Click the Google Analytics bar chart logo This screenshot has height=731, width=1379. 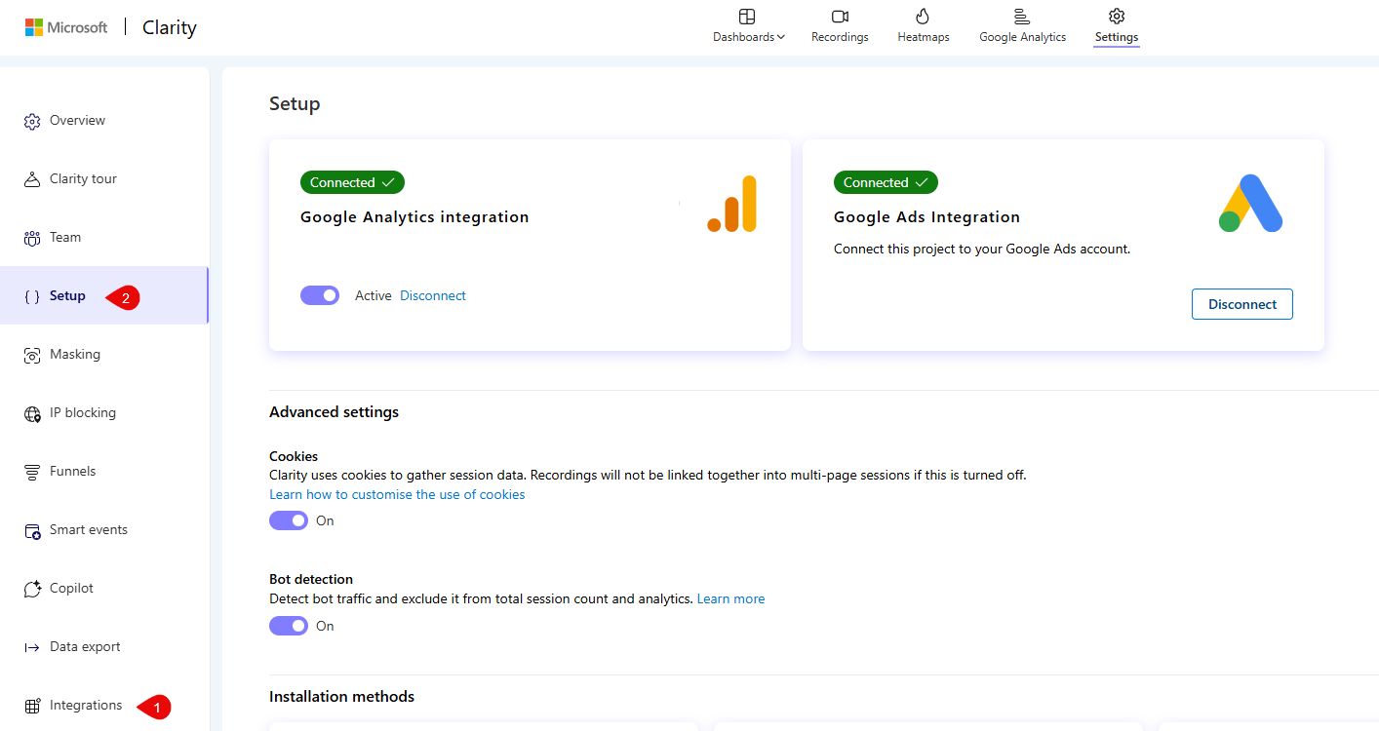click(x=731, y=204)
